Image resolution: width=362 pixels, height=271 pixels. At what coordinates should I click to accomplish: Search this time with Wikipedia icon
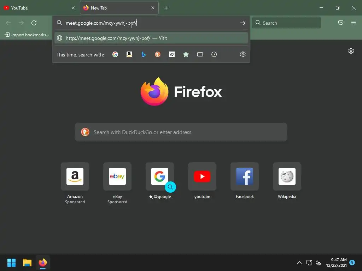(x=172, y=54)
